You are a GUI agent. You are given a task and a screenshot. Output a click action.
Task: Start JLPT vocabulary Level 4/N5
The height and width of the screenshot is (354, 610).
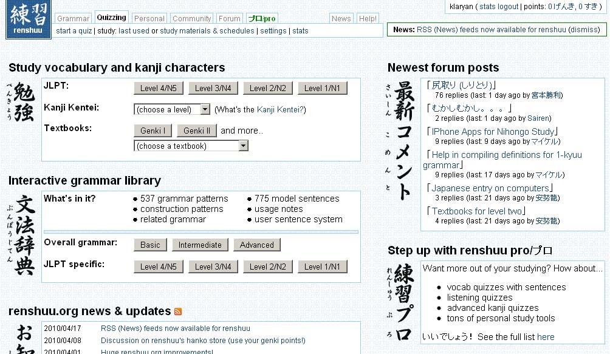159,88
